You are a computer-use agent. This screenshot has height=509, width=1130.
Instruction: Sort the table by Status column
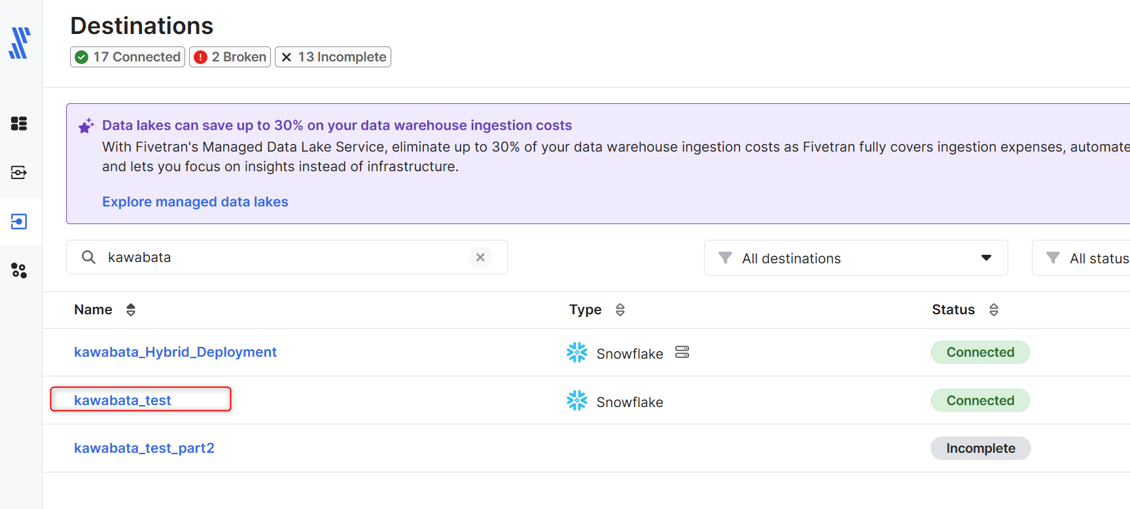[993, 310]
